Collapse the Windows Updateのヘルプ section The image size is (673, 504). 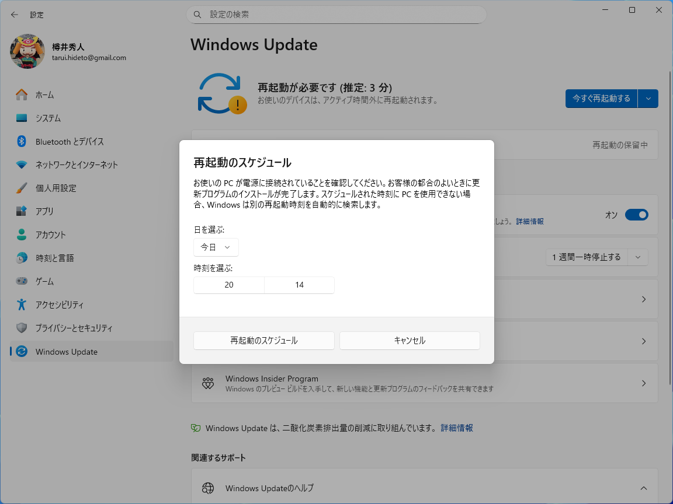pyautogui.click(x=643, y=488)
